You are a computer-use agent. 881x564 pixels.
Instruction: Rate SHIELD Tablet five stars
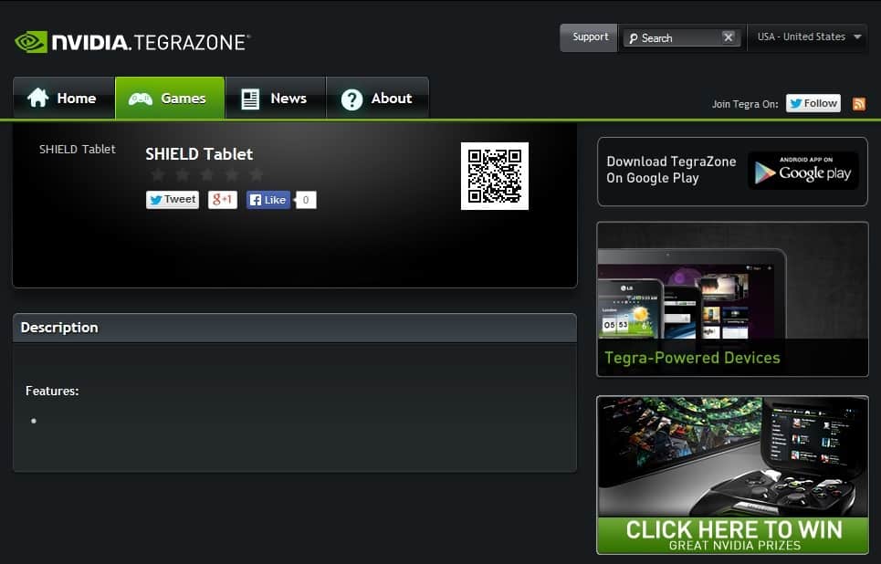(257, 174)
